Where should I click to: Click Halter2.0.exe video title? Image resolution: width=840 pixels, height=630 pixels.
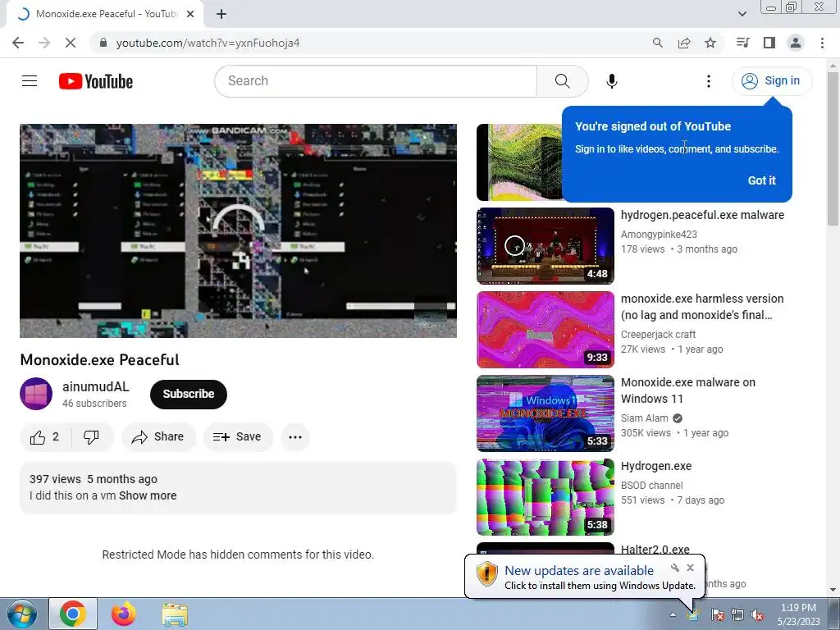tap(655, 550)
